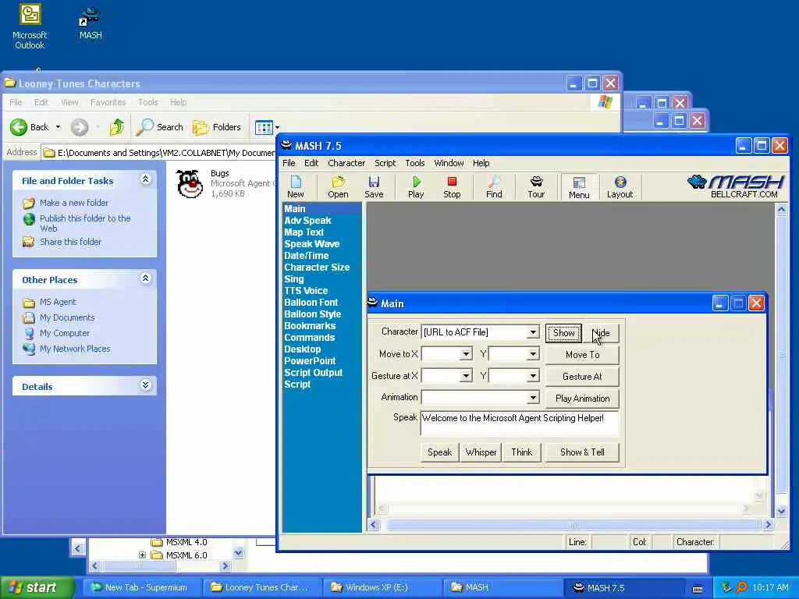This screenshot has height=599, width=799.
Task: Open the Animation dropdown
Action: (x=532, y=397)
